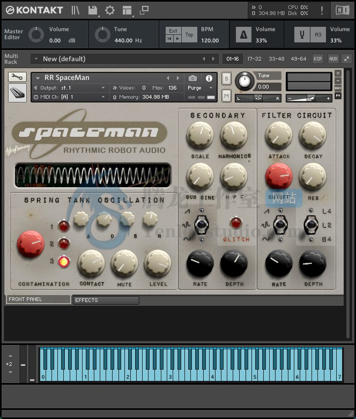This screenshot has height=419, width=356.
Task: Toggle the Ext sync button
Action: click(x=173, y=31)
